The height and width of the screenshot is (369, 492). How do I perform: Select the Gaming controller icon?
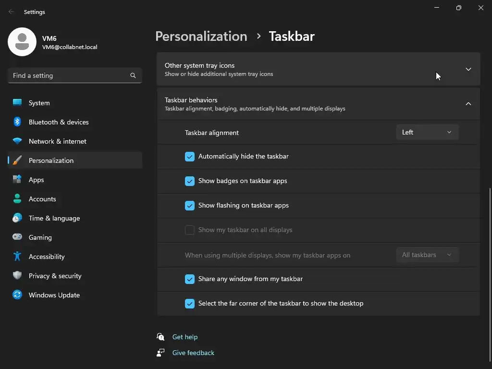(x=17, y=237)
